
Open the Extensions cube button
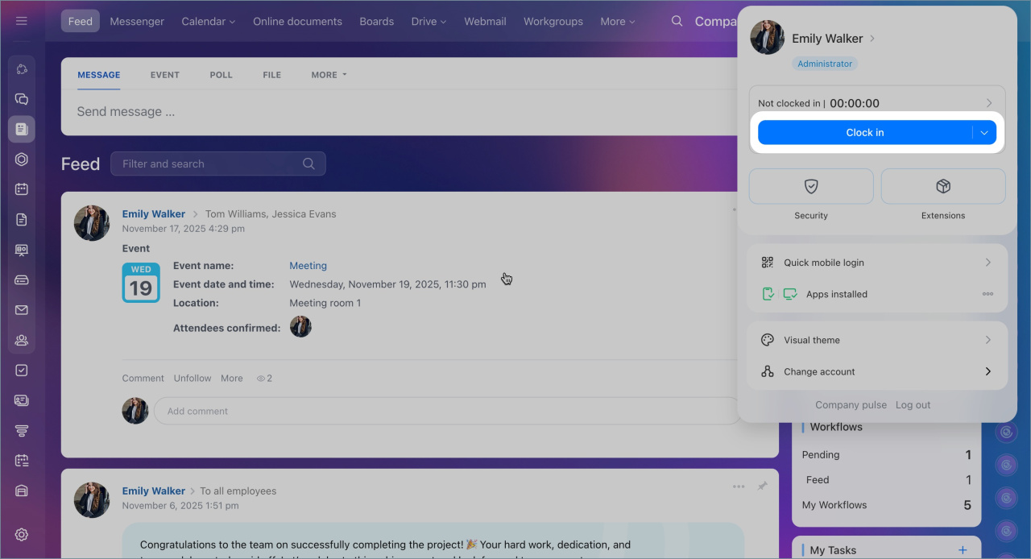pyautogui.click(x=943, y=187)
